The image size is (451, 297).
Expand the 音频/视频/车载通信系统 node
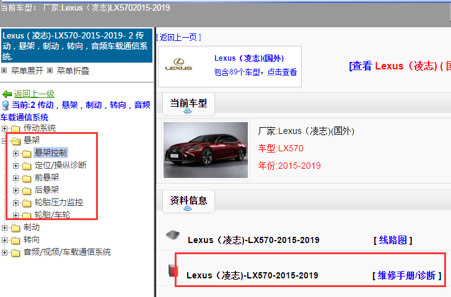[4, 253]
